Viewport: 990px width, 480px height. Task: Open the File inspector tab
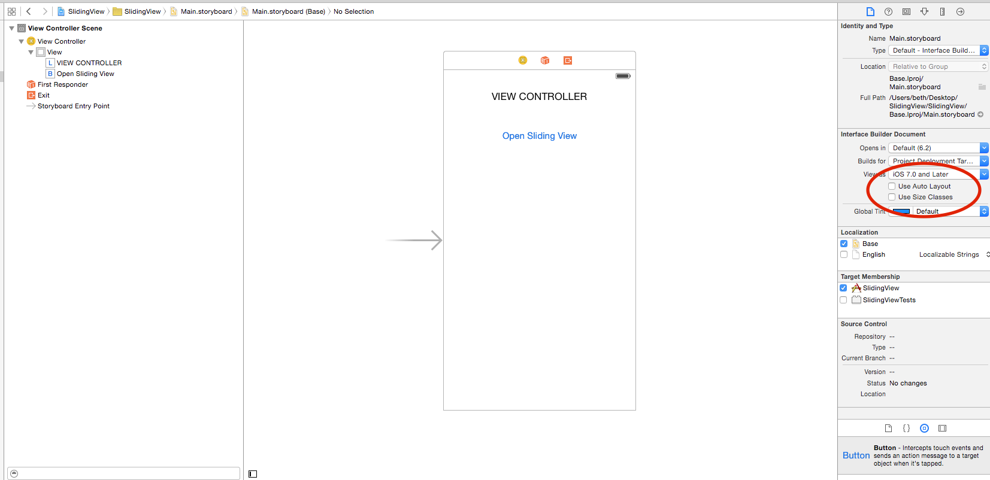(x=870, y=11)
